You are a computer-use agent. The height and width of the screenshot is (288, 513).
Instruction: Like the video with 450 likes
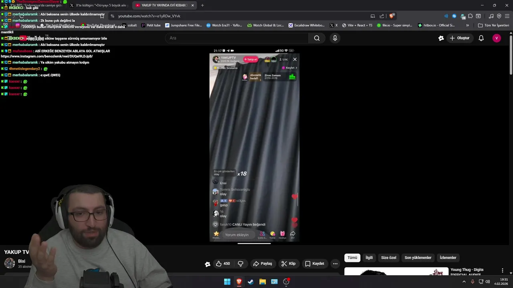tap(222, 264)
